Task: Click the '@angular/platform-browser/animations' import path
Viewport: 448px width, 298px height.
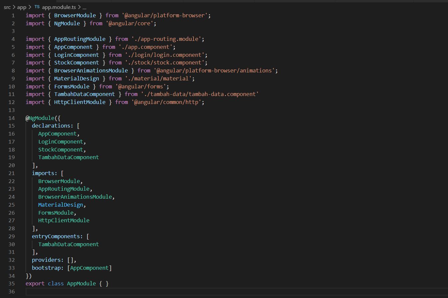Action: (215, 70)
